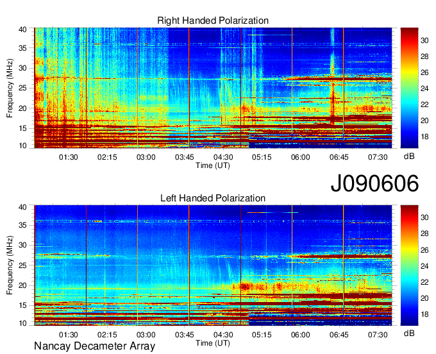Click the Right Handed Polarization spectrogram image
Image resolution: width=436 pixels, height=354 pixels.
click(x=213, y=88)
